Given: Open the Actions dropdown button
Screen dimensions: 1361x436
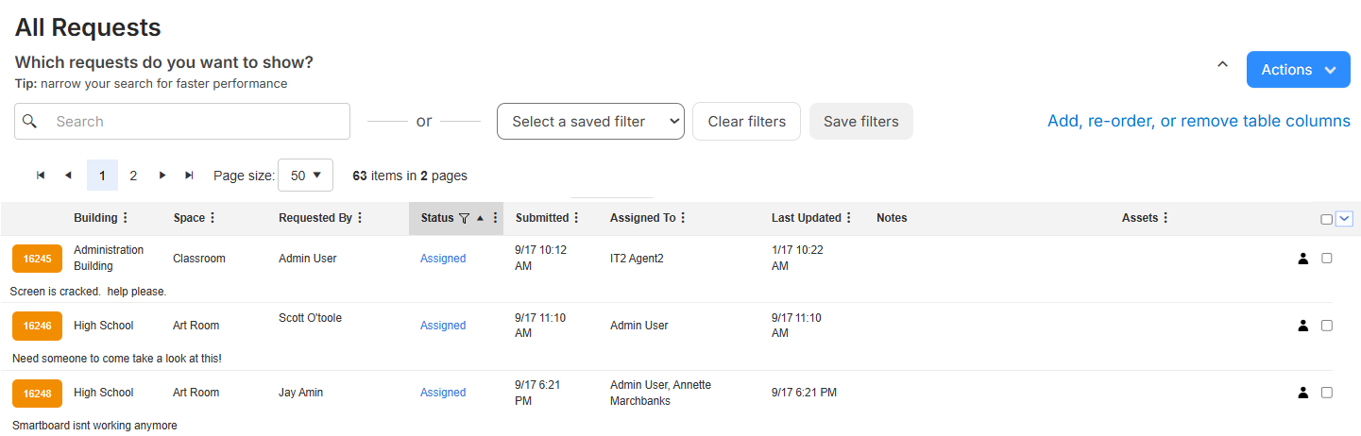Looking at the screenshot, I should pyautogui.click(x=1299, y=70).
